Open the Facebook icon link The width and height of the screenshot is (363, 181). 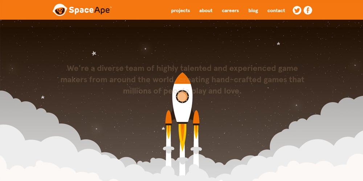point(308,10)
